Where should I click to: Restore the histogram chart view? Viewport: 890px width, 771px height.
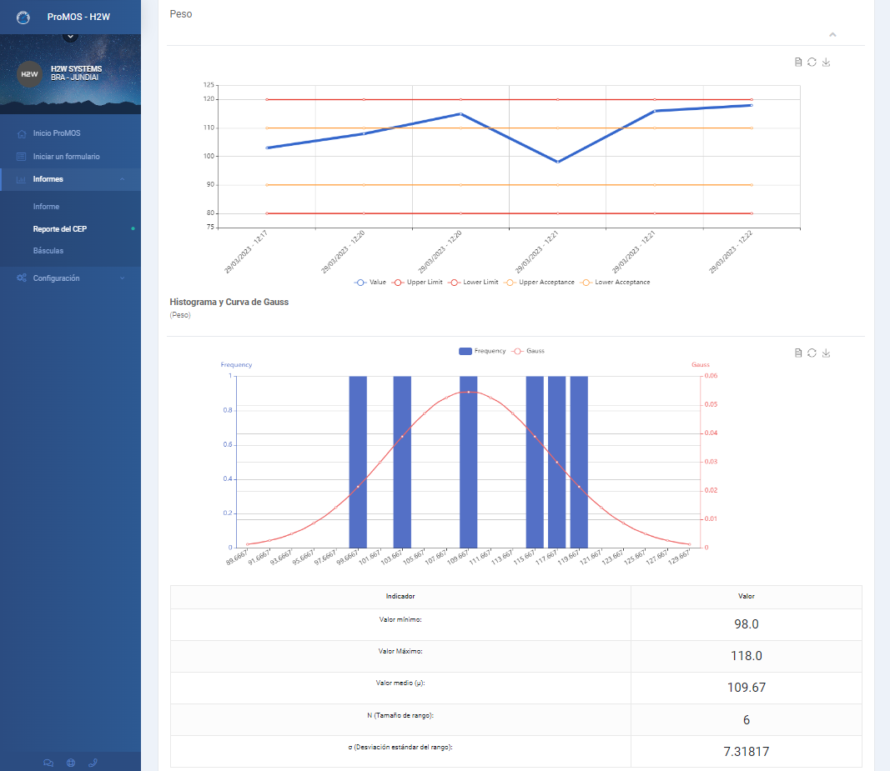click(x=812, y=353)
